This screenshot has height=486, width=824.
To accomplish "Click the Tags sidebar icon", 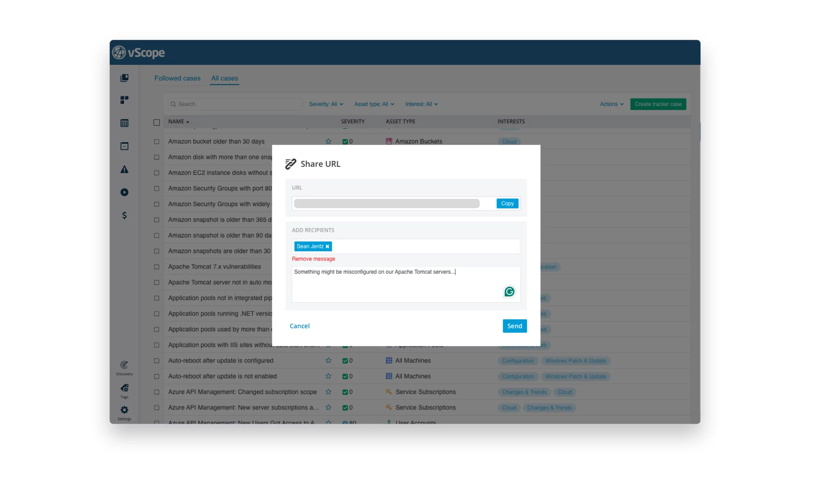I will (x=125, y=388).
